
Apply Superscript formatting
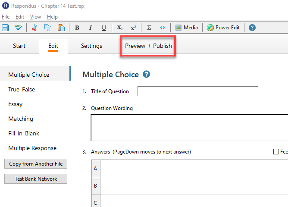(133, 28)
